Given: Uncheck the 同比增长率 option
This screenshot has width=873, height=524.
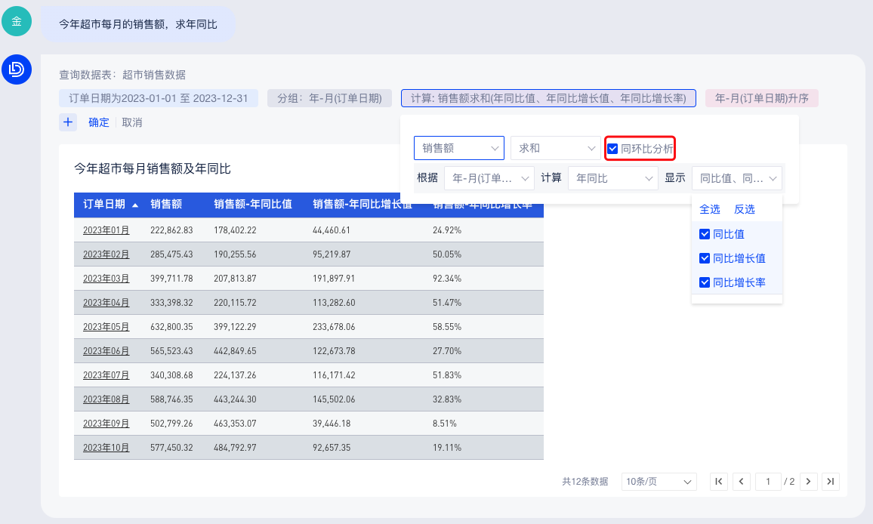Looking at the screenshot, I should point(705,282).
